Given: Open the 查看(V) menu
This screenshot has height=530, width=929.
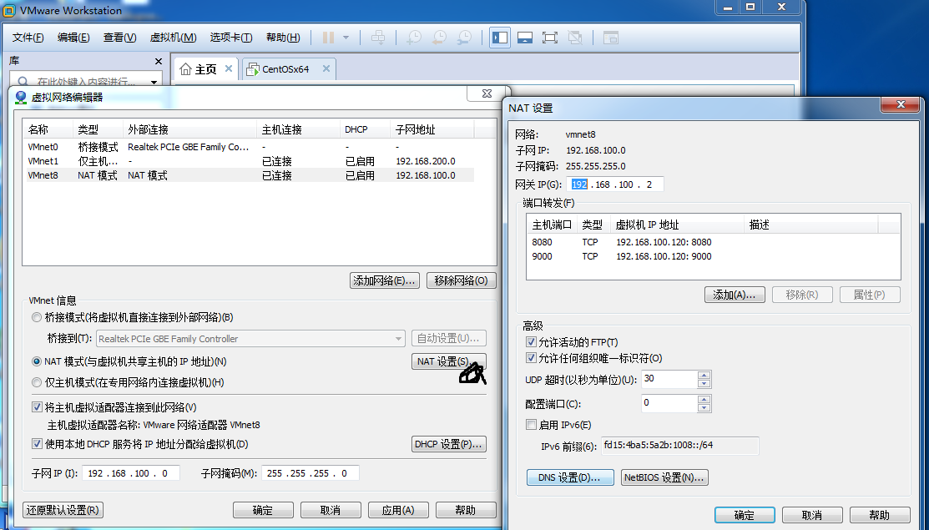Looking at the screenshot, I should tap(119, 38).
